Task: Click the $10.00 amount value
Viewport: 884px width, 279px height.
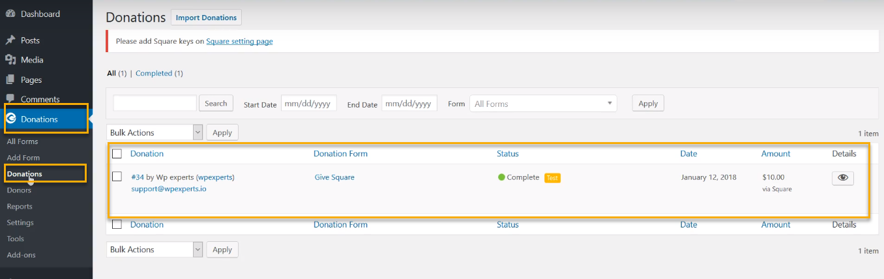Action: click(x=773, y=177)
